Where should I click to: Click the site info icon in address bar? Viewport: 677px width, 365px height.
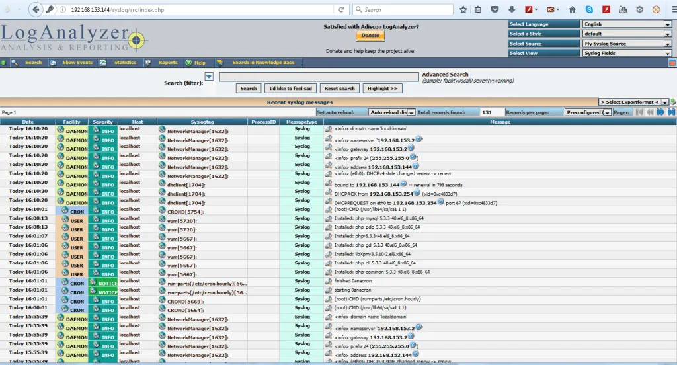(63, 9)
